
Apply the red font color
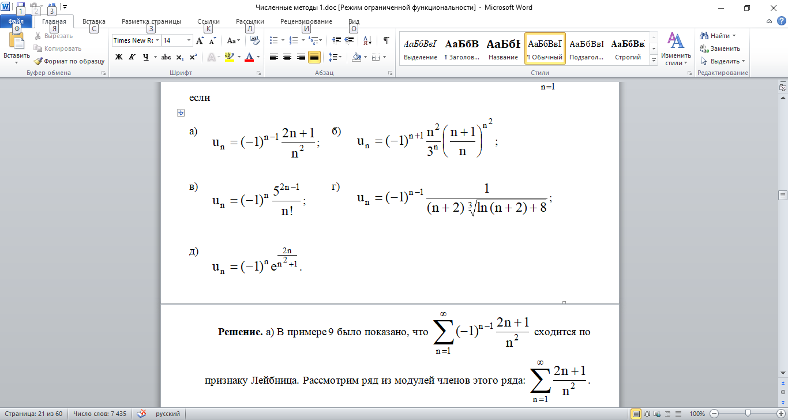point(249,57)
